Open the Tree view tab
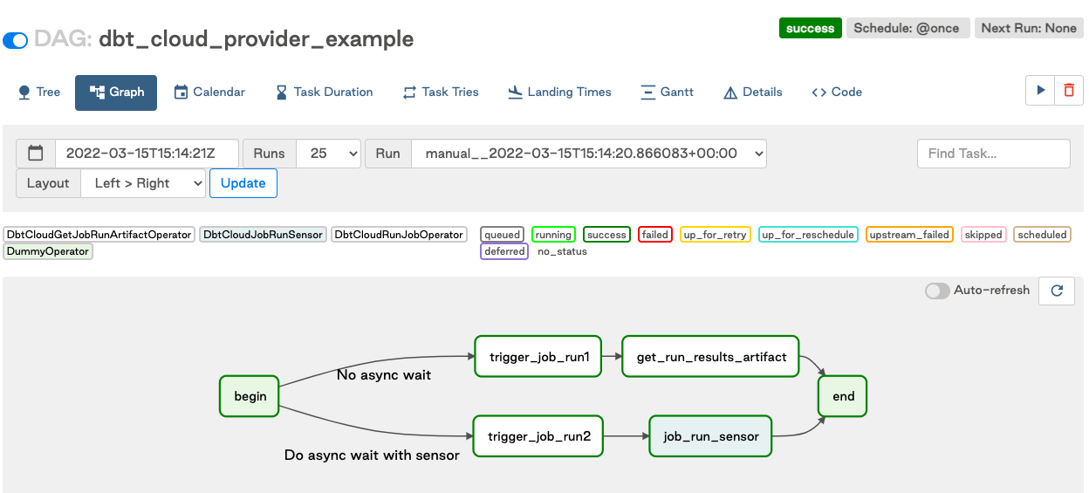 (x=39, y=92)
